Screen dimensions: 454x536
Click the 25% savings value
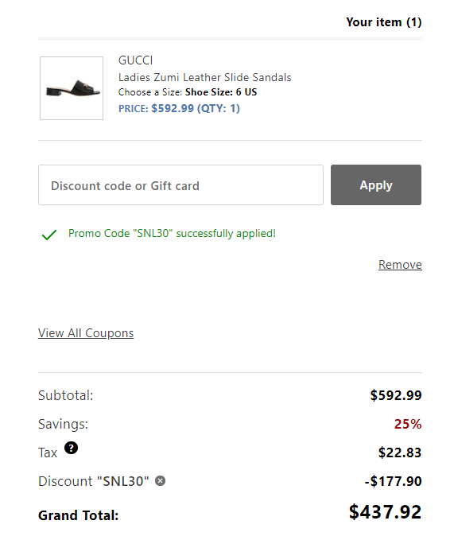[x=408, y=424]
